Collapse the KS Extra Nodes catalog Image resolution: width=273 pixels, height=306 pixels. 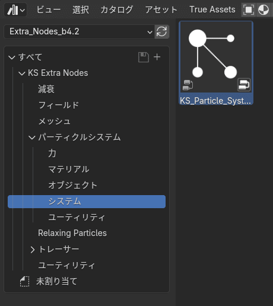point(22,74)
